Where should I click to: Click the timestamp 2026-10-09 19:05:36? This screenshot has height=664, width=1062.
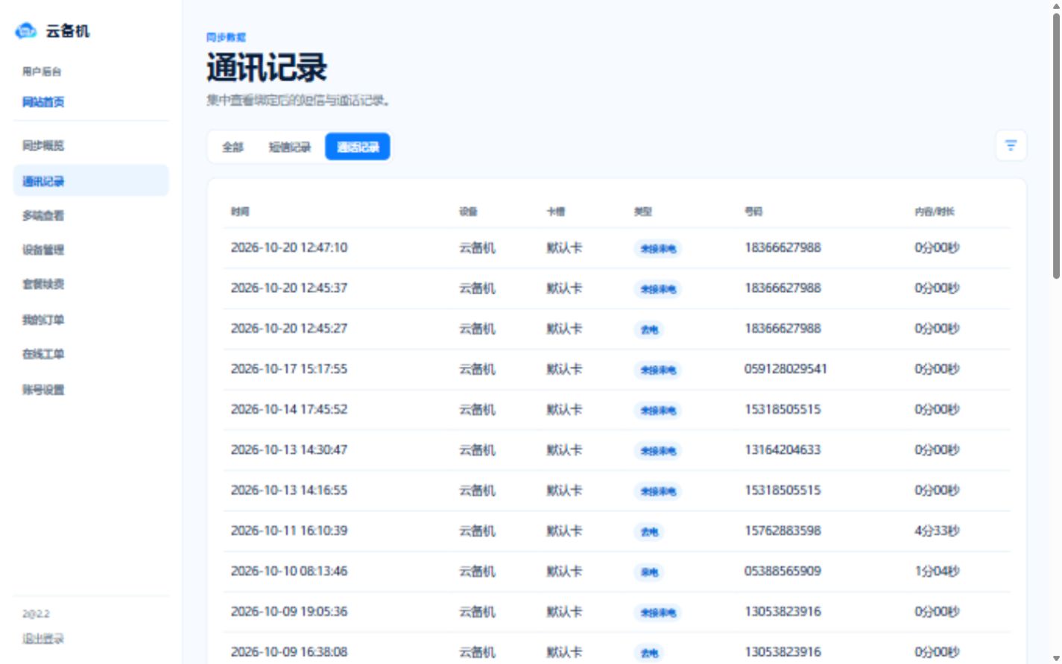click(x=289, y=611)
